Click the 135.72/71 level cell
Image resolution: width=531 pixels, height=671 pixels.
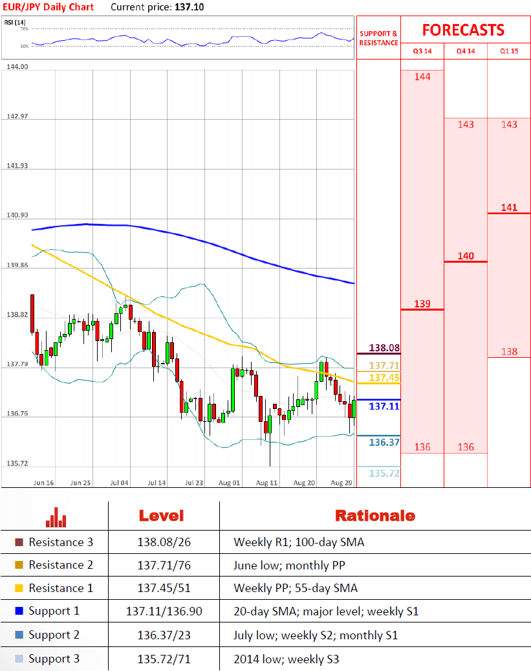pos(164,659)
